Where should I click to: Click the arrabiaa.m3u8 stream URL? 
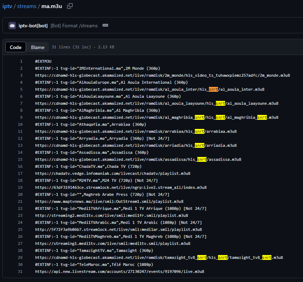(x=136, y=131)
